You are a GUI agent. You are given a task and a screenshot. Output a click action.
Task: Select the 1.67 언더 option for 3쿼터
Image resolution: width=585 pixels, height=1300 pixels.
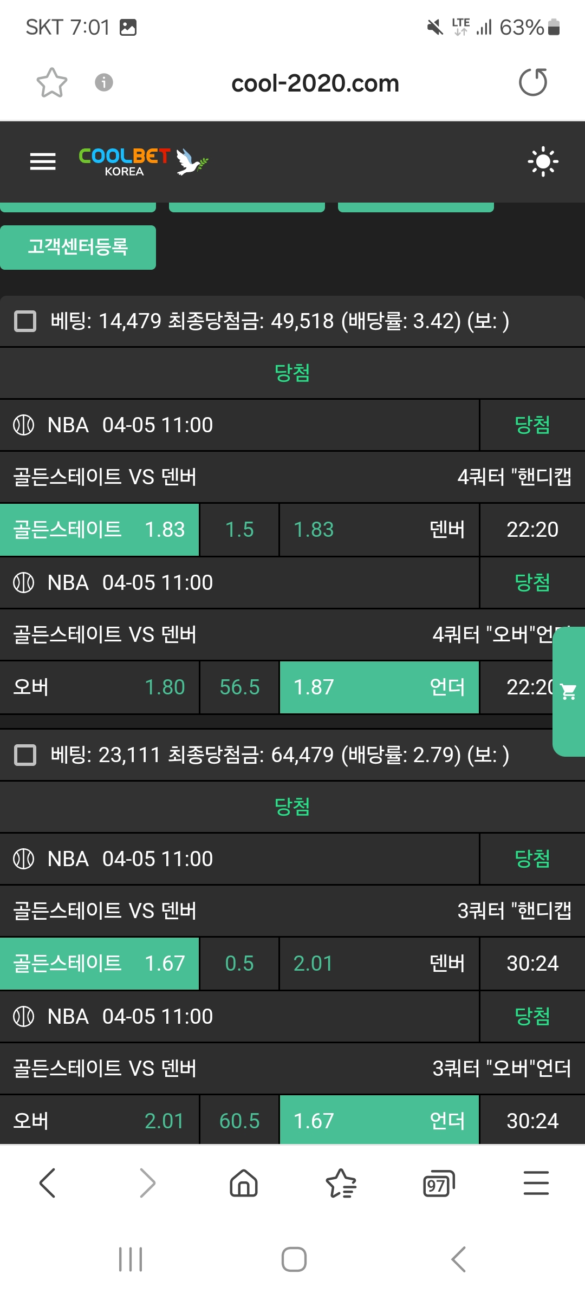click(379, 1121)
